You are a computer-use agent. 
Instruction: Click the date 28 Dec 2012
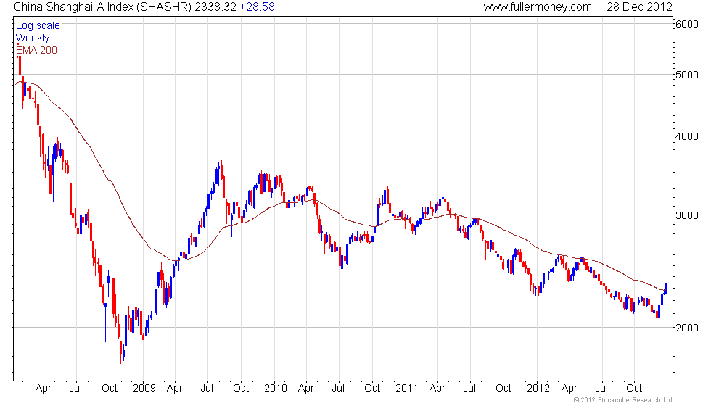pyautogui.click(x=639, y=7)
